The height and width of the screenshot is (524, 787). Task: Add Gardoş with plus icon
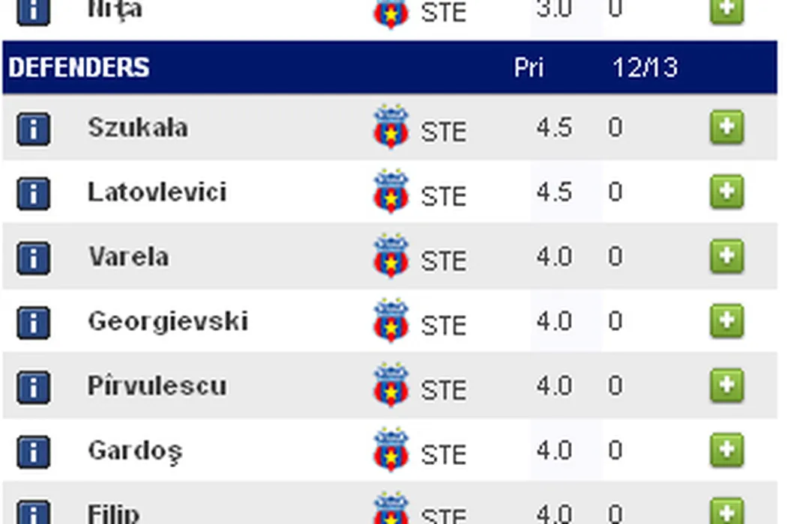[726, 450]
